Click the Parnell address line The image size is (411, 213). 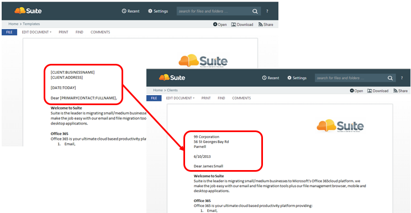coord(200,147)
